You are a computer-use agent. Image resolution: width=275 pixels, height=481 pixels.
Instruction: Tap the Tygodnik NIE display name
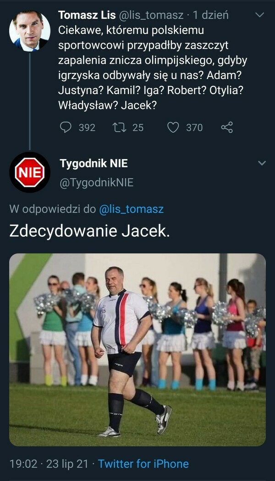[93, 163]
